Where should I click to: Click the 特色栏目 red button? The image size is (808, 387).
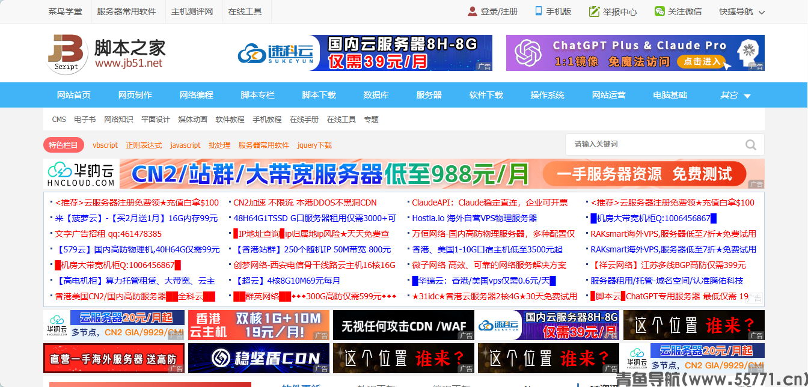point(64,145)
